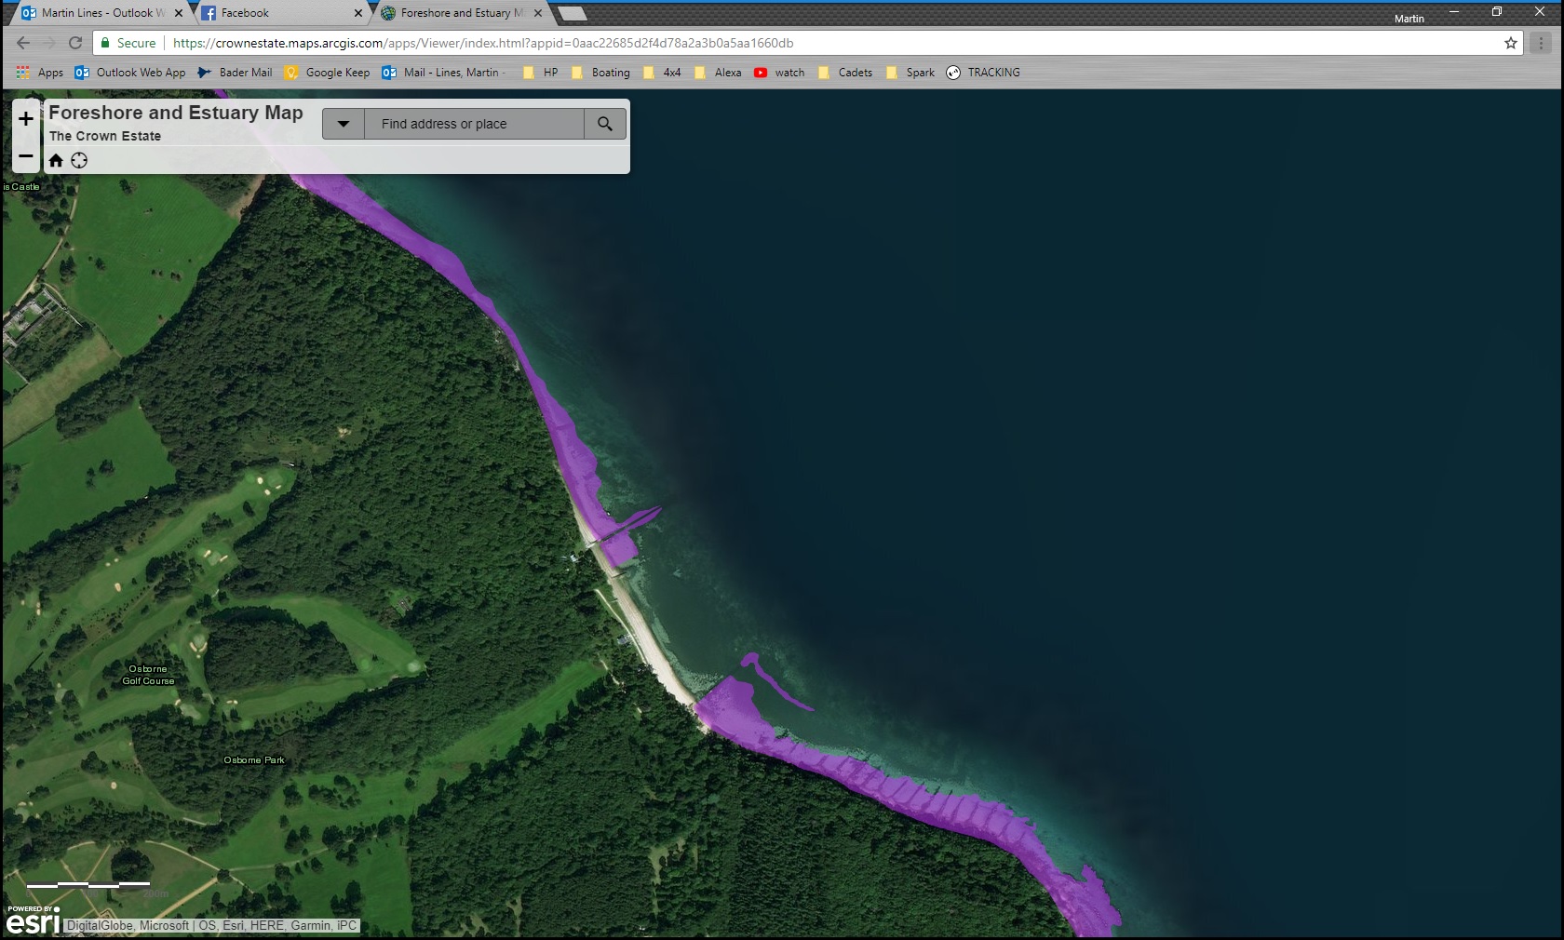Open the search source dropdown arrow
Image resolution: width=1564 pixels, height=940 pixels.
344,124
